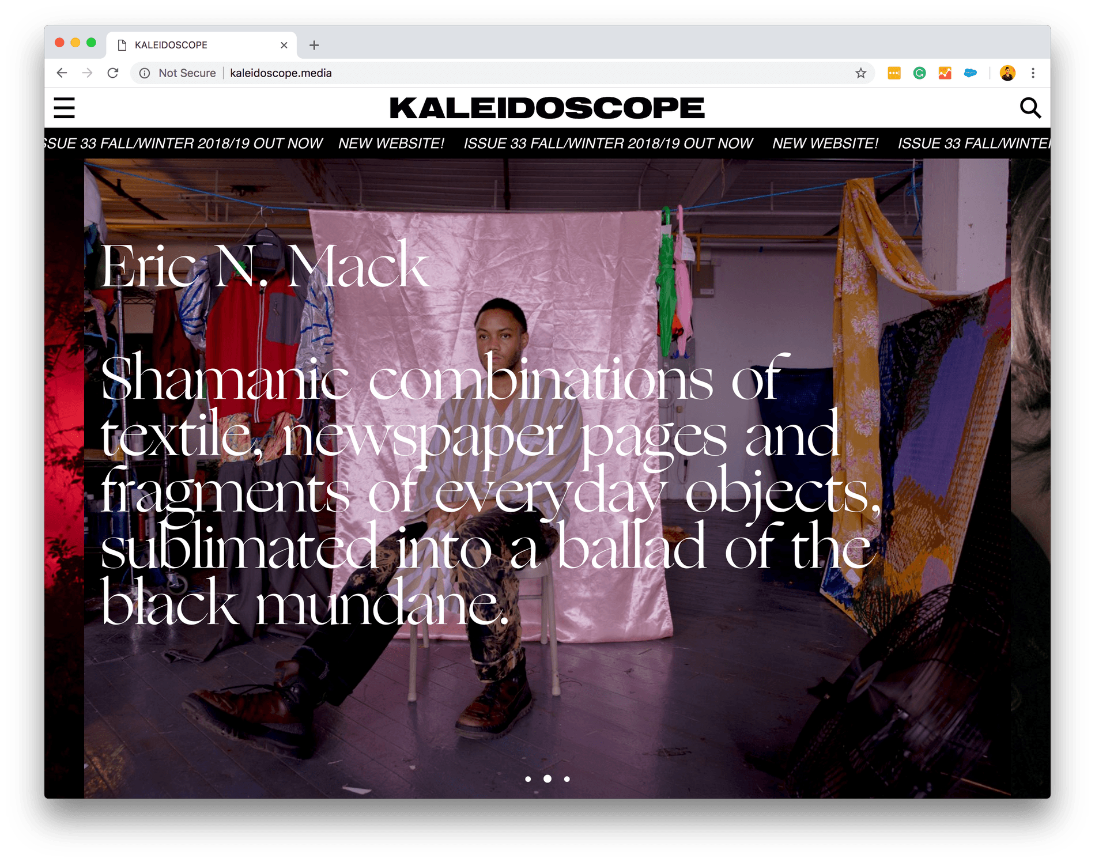Click the LastPass password extension icon

coord(894,73)
